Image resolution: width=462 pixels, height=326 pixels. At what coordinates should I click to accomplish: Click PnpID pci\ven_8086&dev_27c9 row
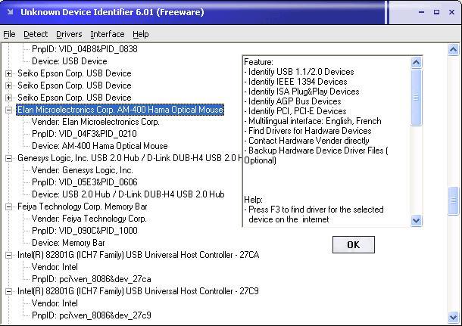pyautogui.click(x=92, y=315)
